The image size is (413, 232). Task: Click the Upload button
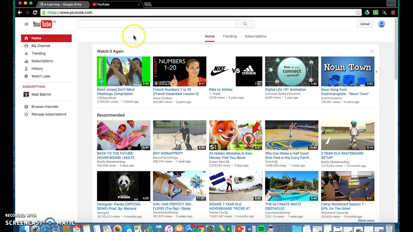click(x=365, y=24)
